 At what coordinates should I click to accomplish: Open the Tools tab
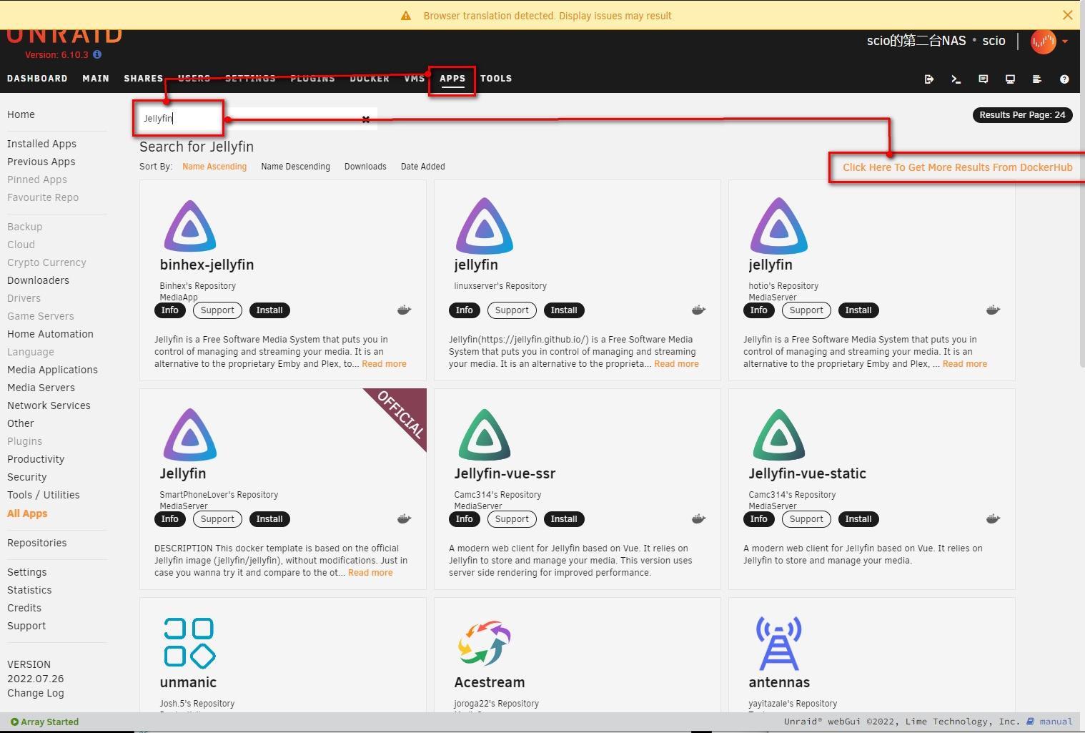(496, 79)
